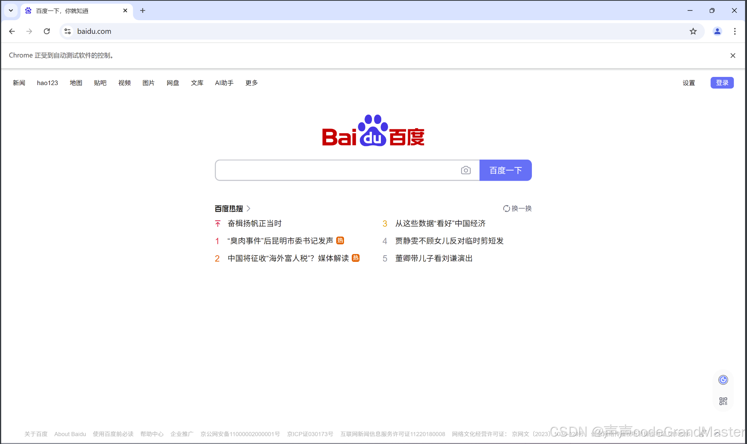747x444 pixels.
Task: Click the 热 badge beside 臭肉事件 item
Action: pyautogui.click(x=340, y=240)
